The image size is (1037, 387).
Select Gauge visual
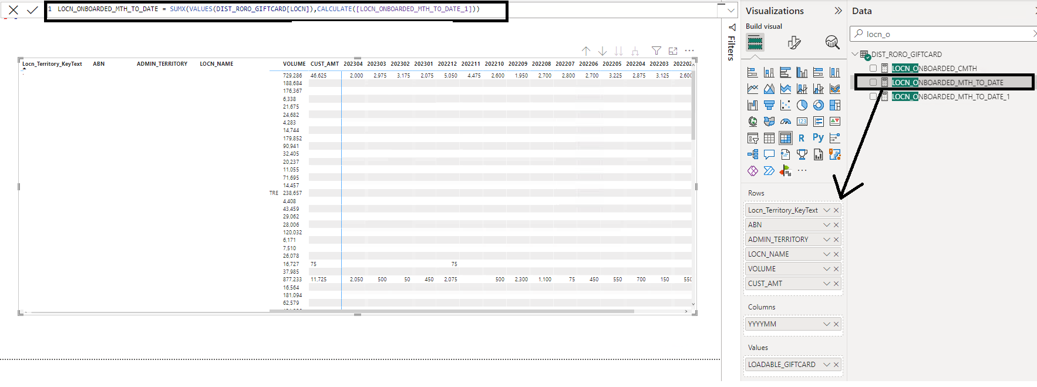tap(786, 122)
